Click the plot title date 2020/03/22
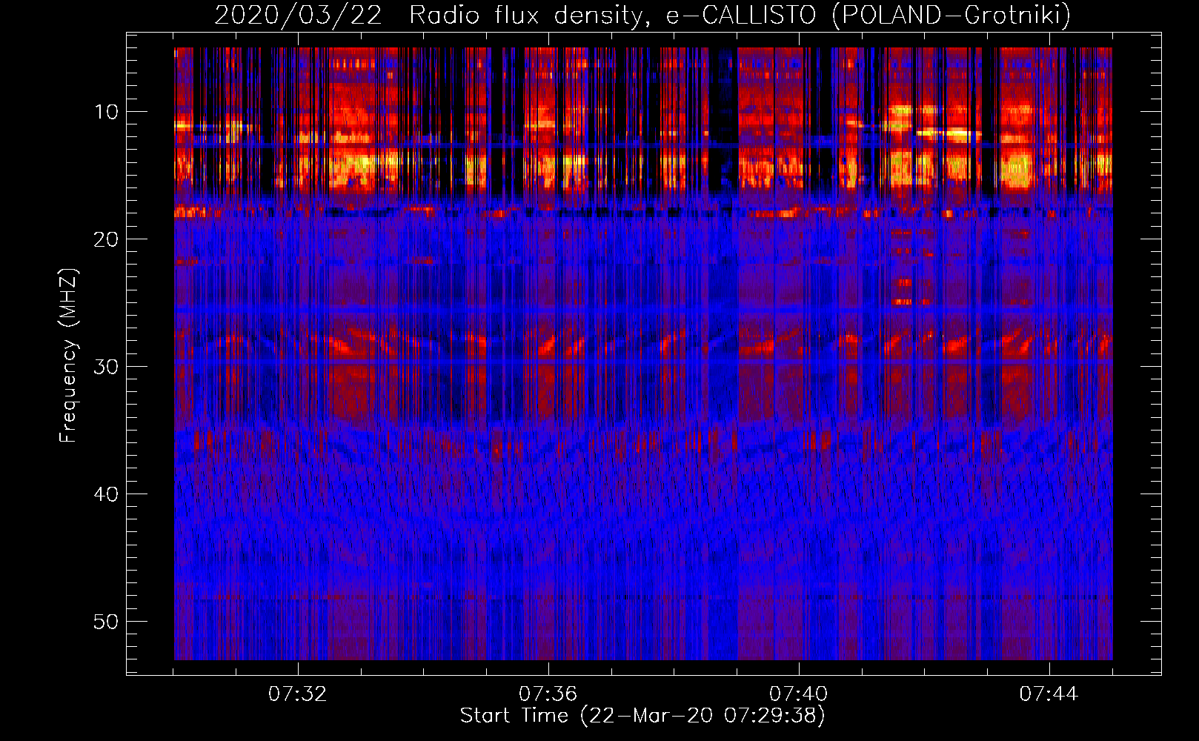This screenshot has width=1199, height=741. coord(298,15)
